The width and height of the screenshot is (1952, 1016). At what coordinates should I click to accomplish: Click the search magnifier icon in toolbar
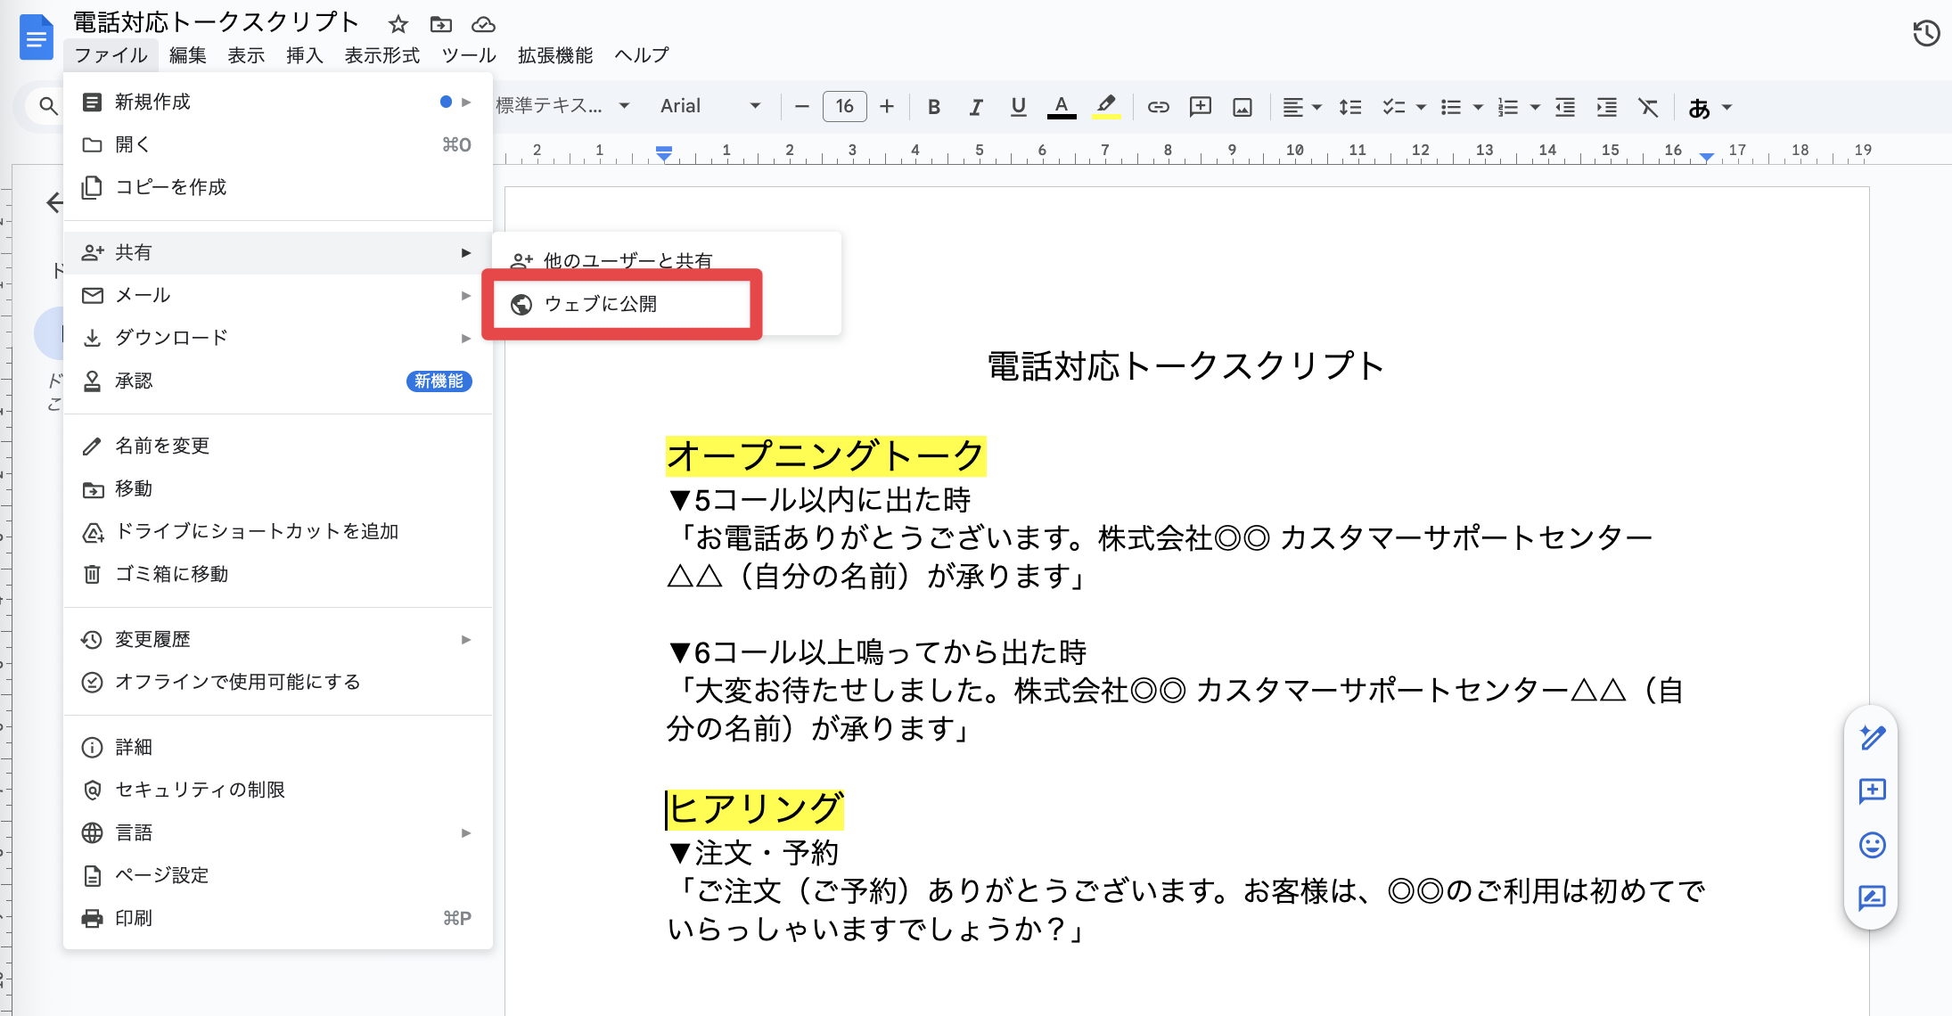coord(48,106)
